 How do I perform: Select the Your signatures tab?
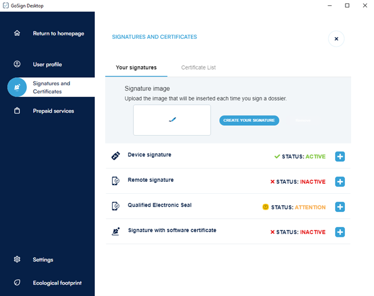point(136,67)
